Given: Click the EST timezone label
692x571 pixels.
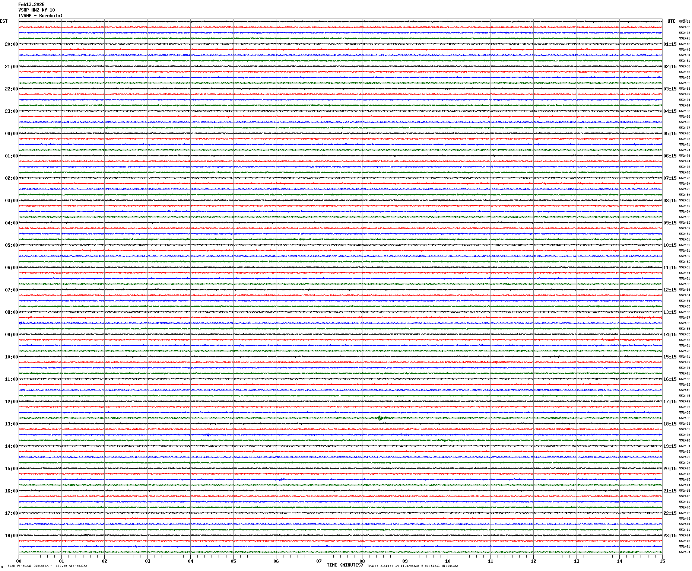Looking at the screenshot, I should [x=4, y=21].
